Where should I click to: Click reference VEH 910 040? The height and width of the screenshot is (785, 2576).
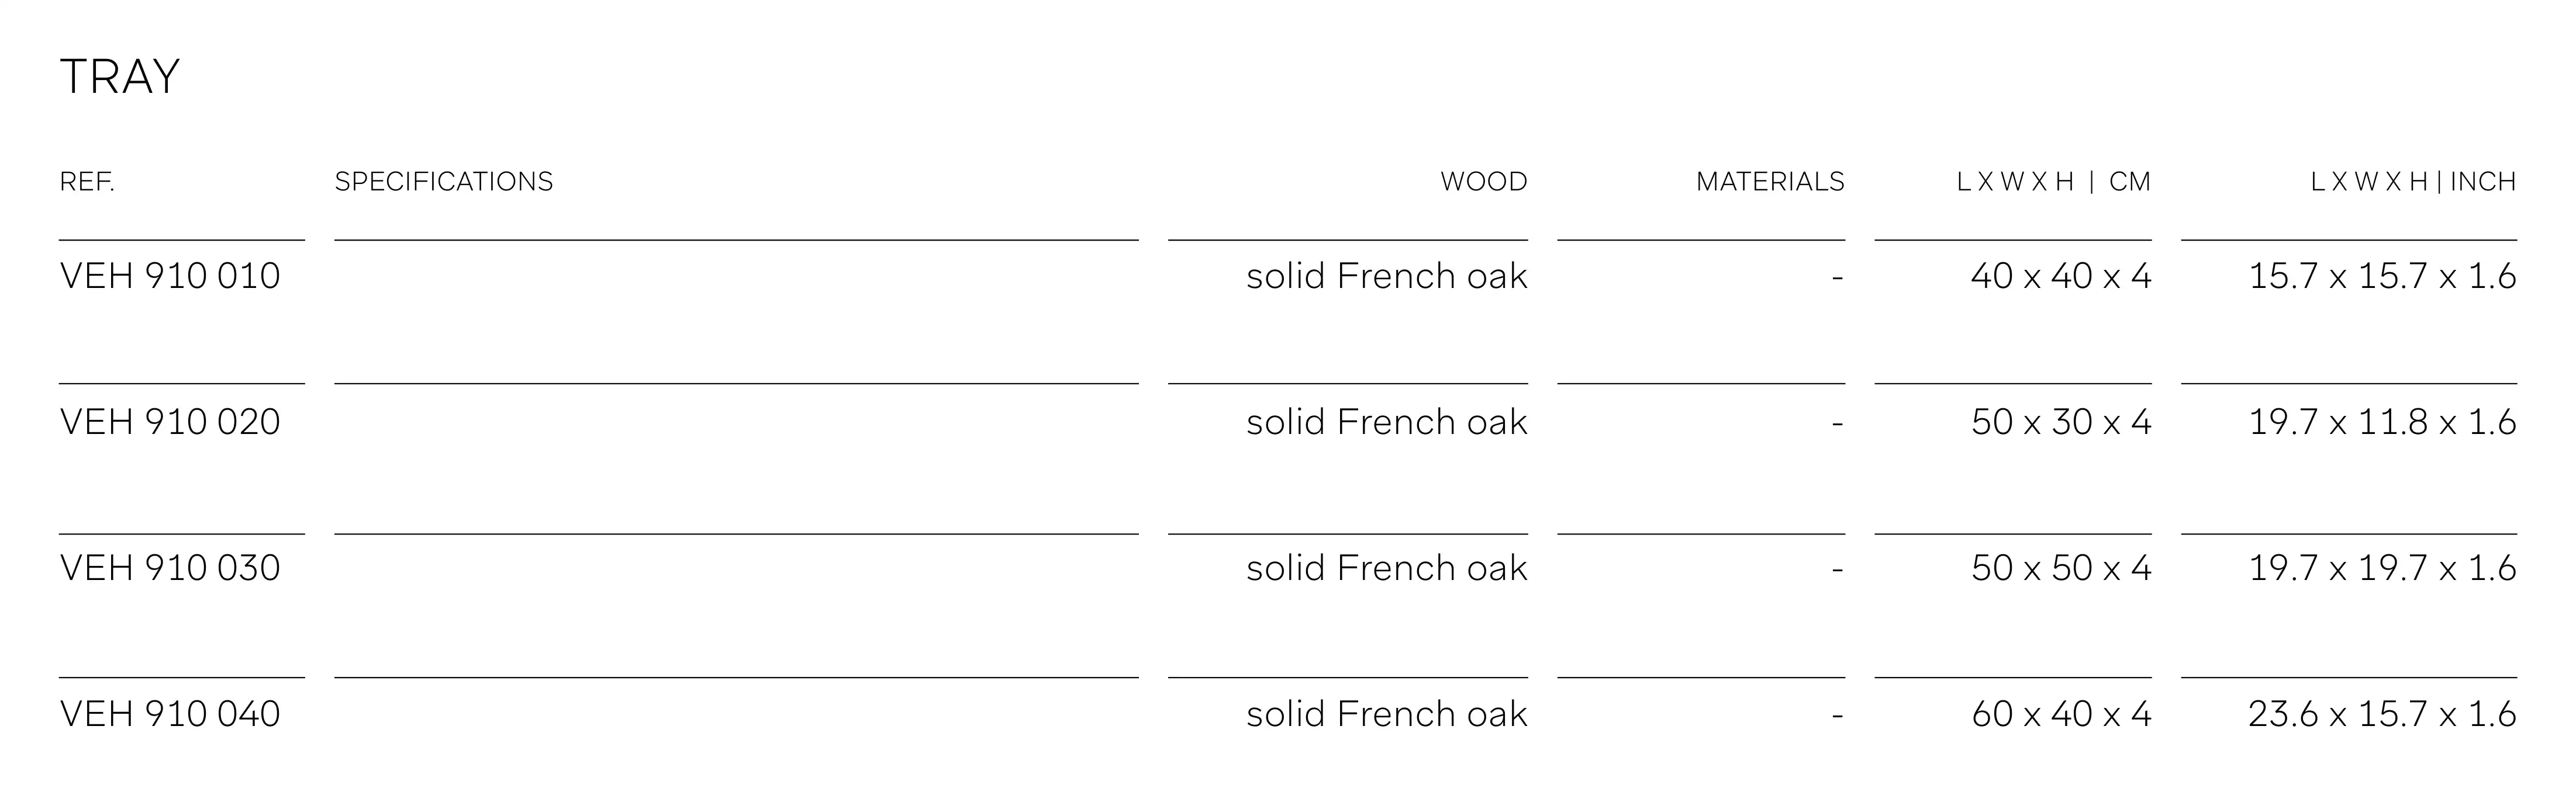pos(170,713)
